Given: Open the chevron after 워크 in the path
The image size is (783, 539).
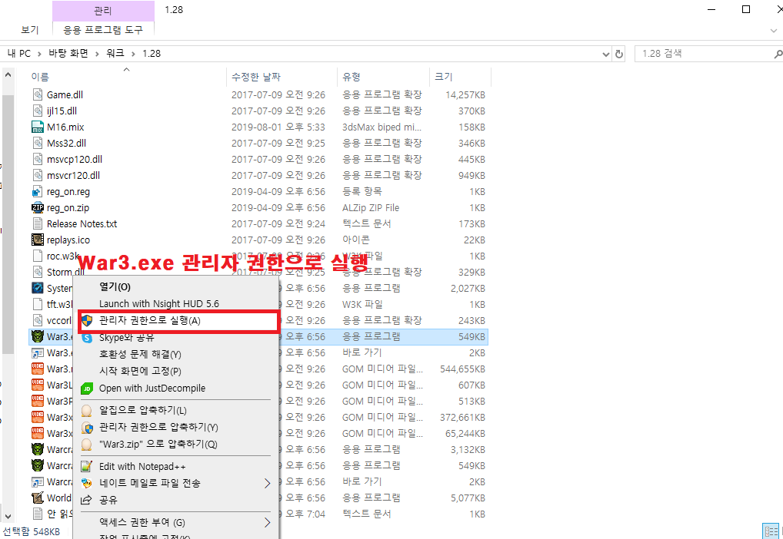Looking at the screenshot, I should pyautogui.click(x=133, y=54).
